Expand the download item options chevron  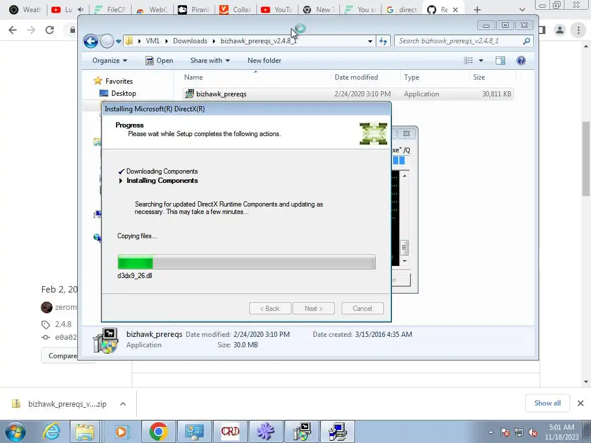123,404
